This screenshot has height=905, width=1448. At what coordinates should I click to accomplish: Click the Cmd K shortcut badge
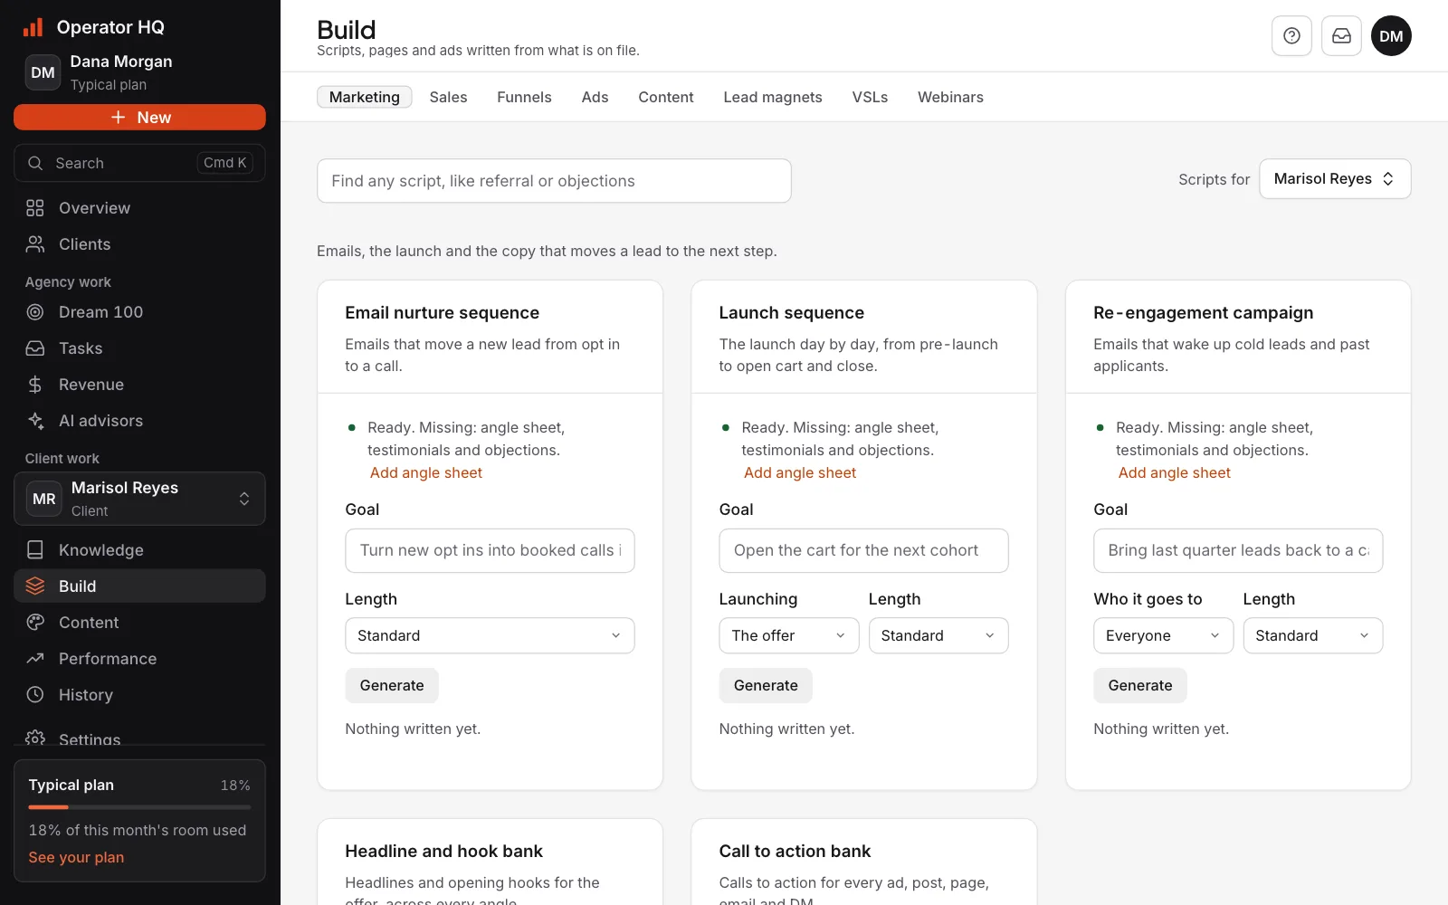224,163
